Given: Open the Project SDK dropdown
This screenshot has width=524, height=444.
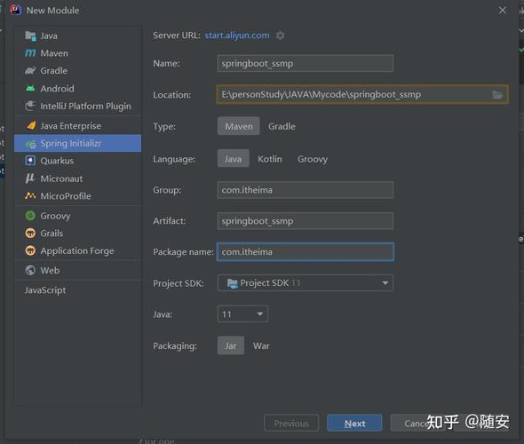Looking at the screenshot, I should click(x=306, y=283).
